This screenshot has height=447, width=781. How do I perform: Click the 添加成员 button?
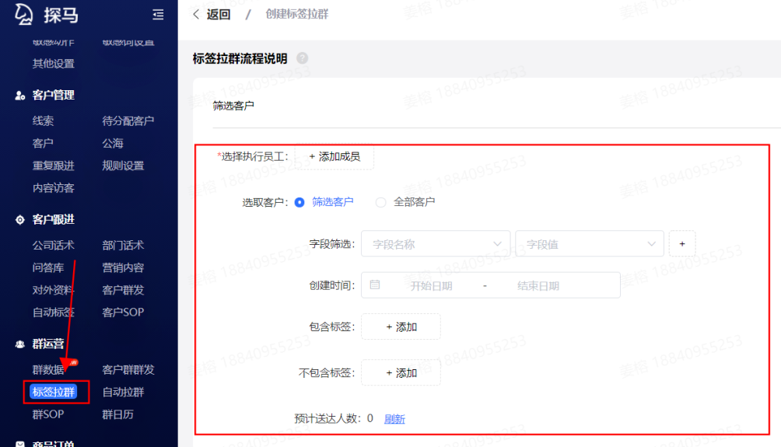tap(334, 156)
